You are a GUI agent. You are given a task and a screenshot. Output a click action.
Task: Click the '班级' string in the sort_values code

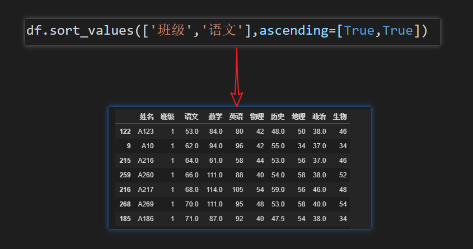coord(171,30)
